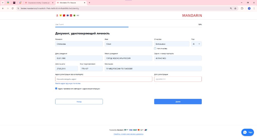Click the MANDARIN logo in header
The image size is (257, 139).
192,16
